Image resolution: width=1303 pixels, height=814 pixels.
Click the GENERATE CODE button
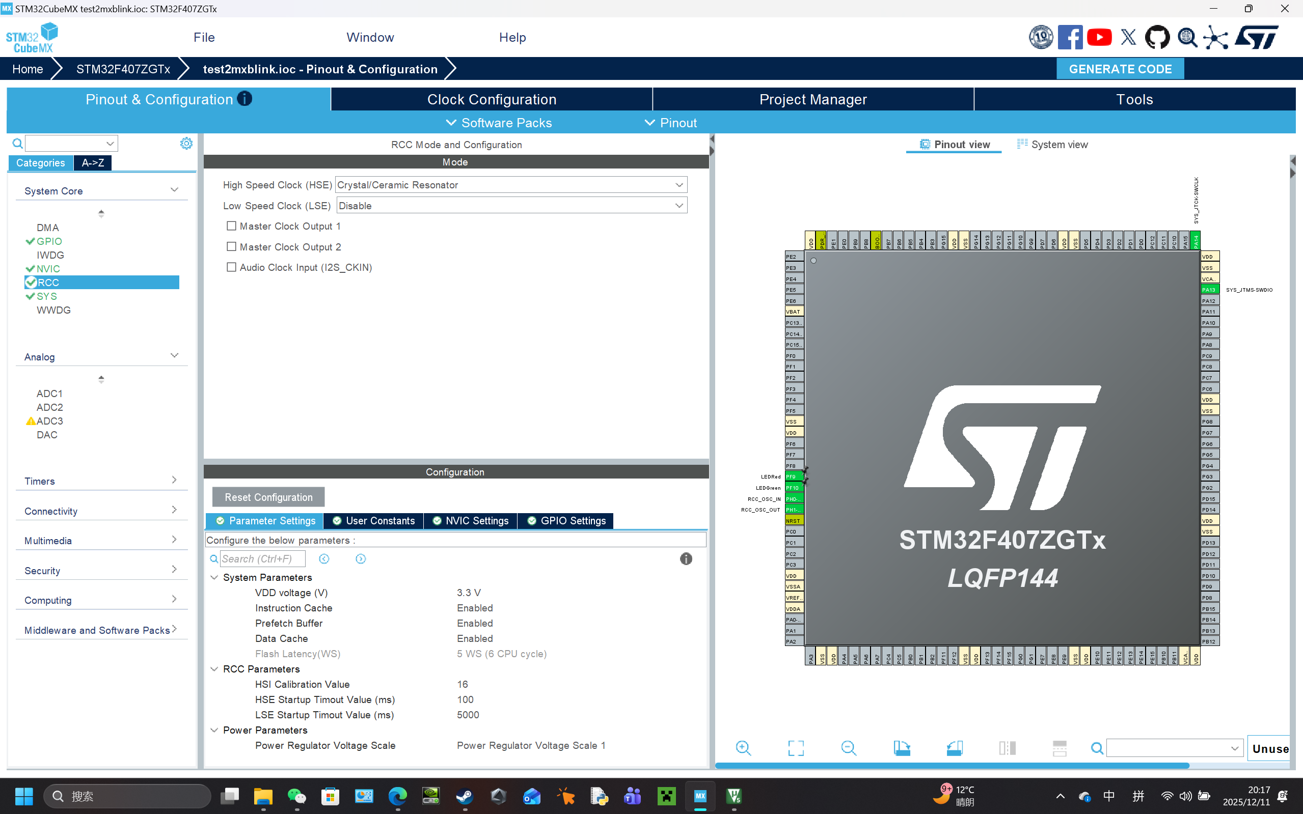[1120, 69]
